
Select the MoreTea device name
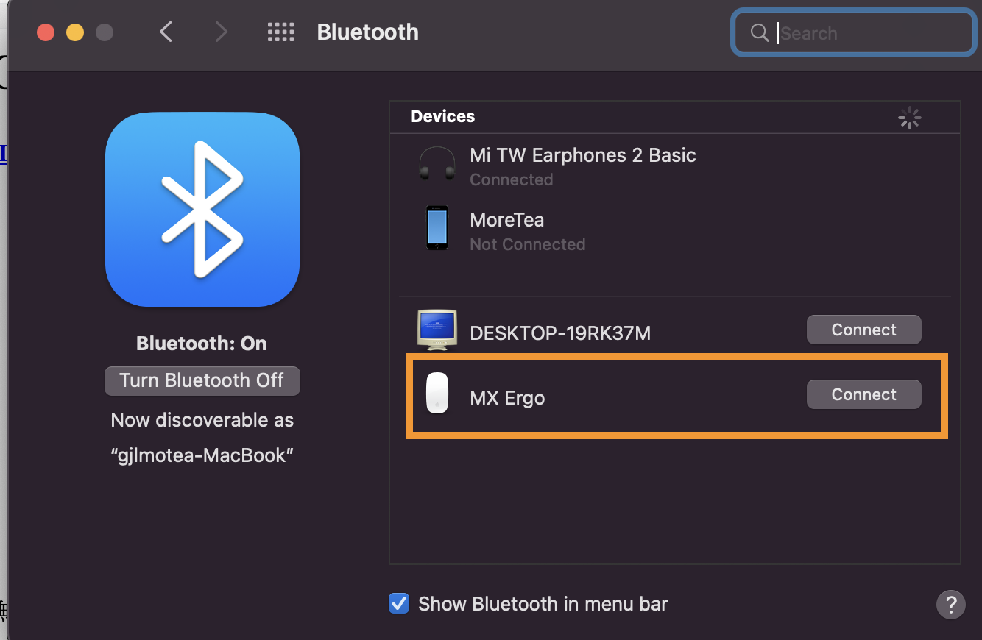click(x=507, y=220)
